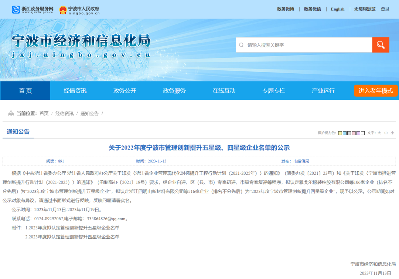The image size is (399, 279).
Task: Switch to the 政务公开 navigation tab
Action: (125, 90)
